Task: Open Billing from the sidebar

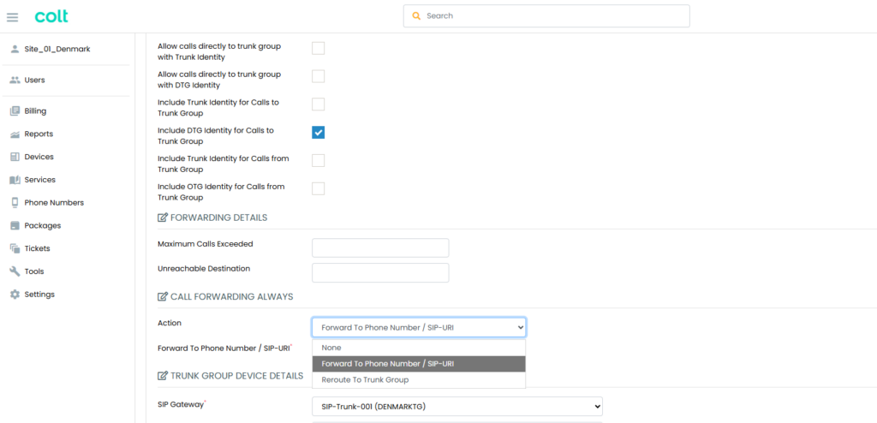Action: [35, 110]
